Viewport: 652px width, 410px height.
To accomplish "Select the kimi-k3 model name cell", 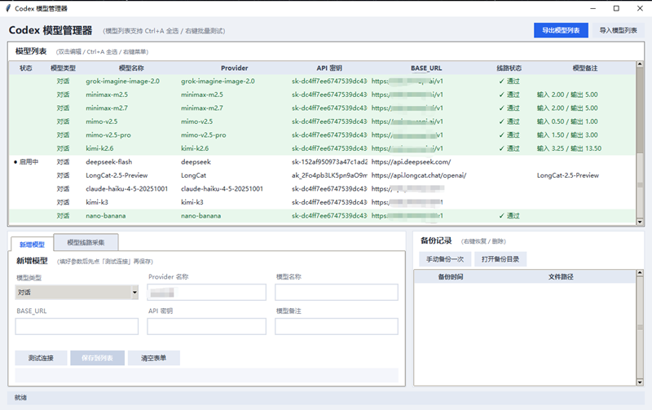I will tap(97, 202).
